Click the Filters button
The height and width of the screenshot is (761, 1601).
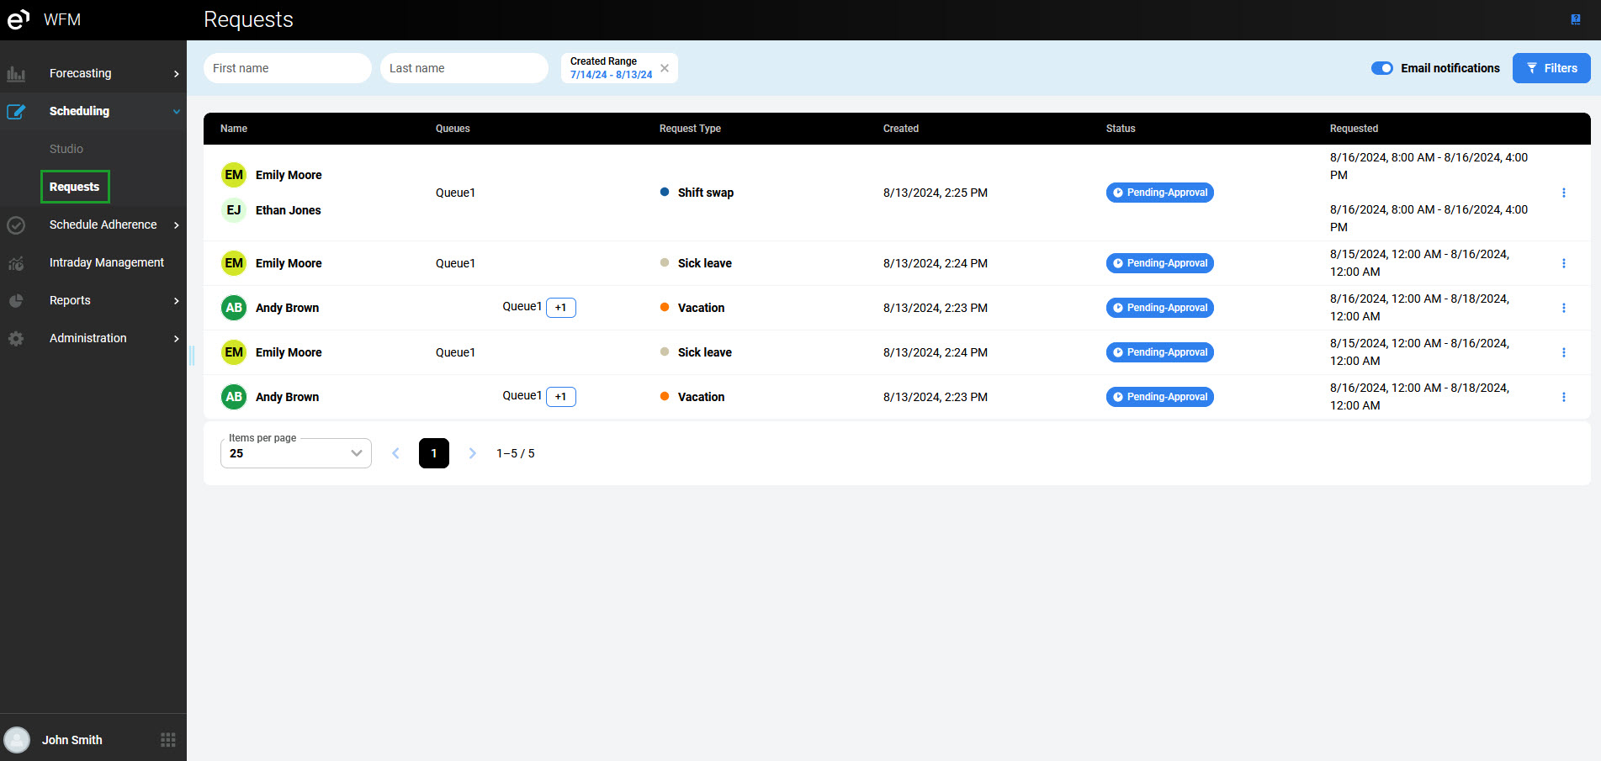click(x=1551, y=68)
